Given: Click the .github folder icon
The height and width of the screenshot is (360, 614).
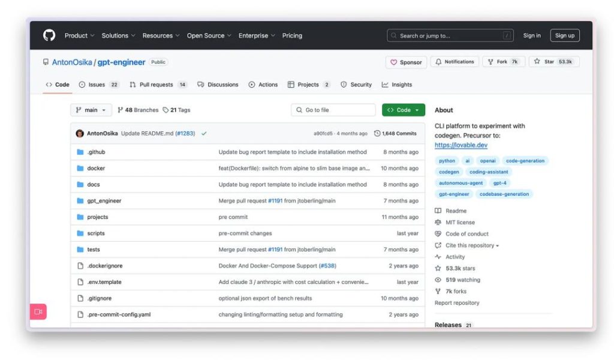Looking at the screenshot, I should [80, 152].
